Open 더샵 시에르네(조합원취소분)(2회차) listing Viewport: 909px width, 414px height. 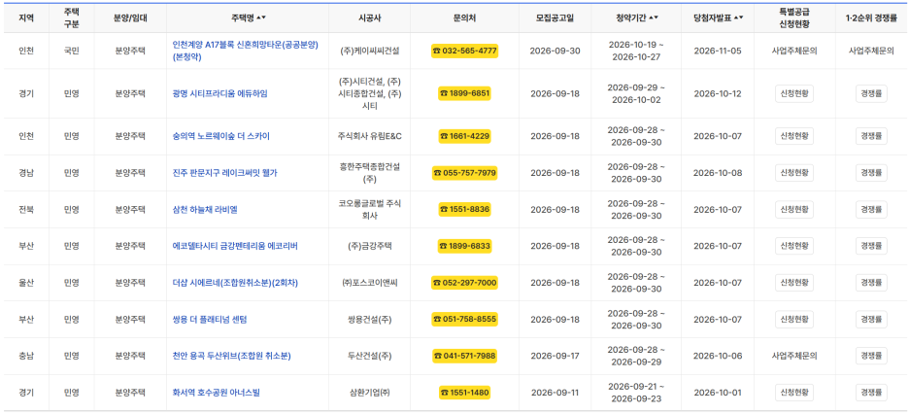(235, 283)
